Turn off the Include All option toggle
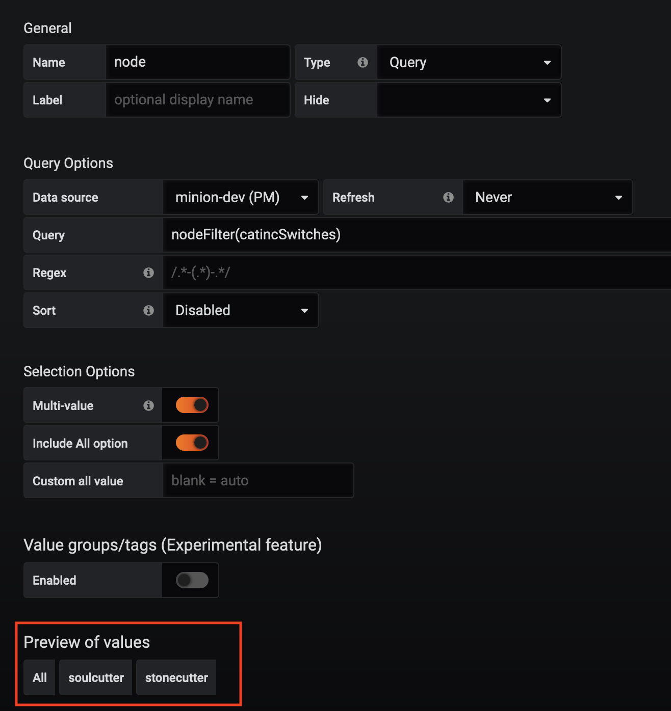 tap(190, 443)
